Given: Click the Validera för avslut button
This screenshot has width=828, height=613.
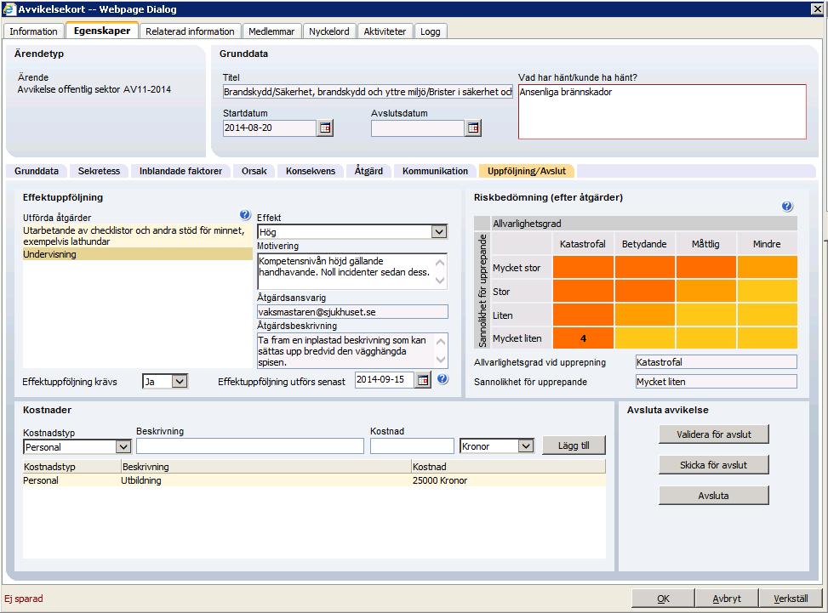Looking at the screenshot, I should [713, 434].
